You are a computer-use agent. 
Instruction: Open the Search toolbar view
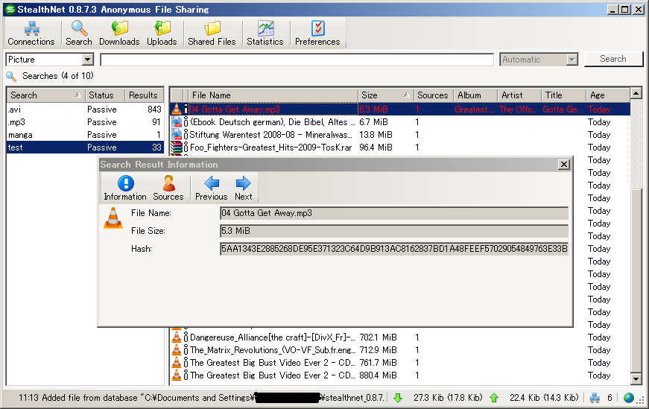[x=79, y=33]
